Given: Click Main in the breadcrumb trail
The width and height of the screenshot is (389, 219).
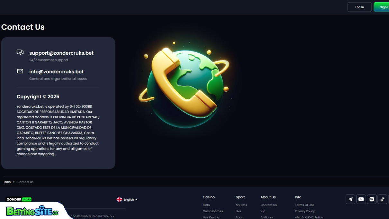Looking at the screenshot, I should (7, 182).
